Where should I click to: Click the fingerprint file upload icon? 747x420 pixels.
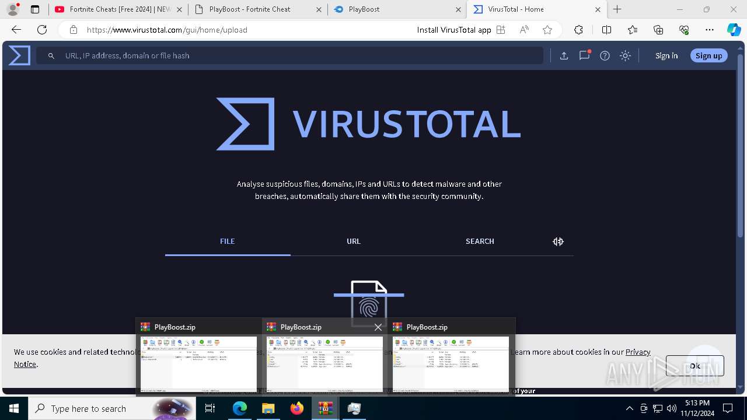coord(369,303)
